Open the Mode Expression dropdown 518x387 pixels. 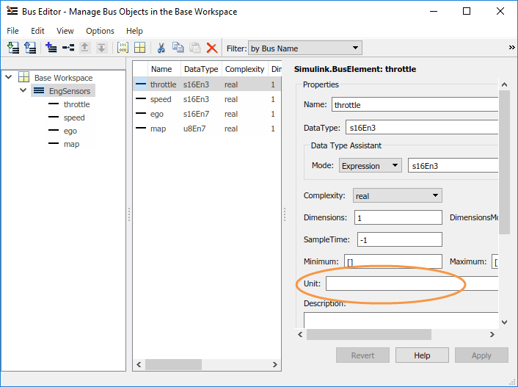pos(370,166)
